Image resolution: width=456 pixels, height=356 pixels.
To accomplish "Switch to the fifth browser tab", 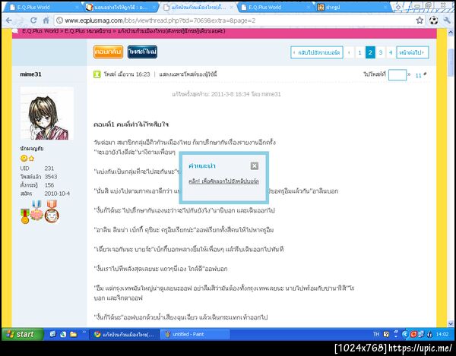I will 352,8.
